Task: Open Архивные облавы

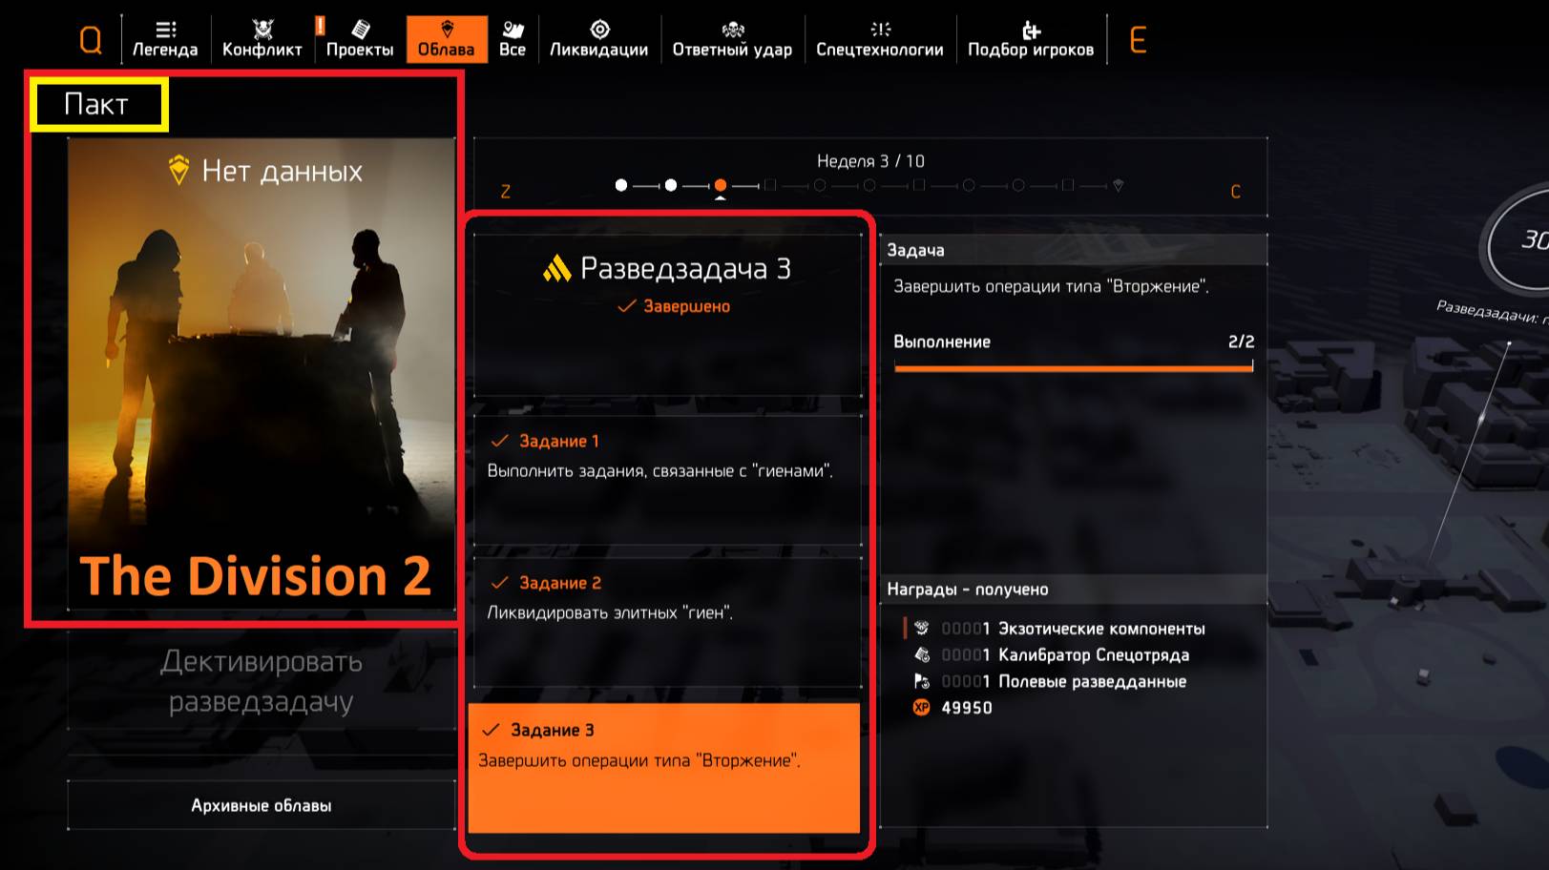Action: 261,804
